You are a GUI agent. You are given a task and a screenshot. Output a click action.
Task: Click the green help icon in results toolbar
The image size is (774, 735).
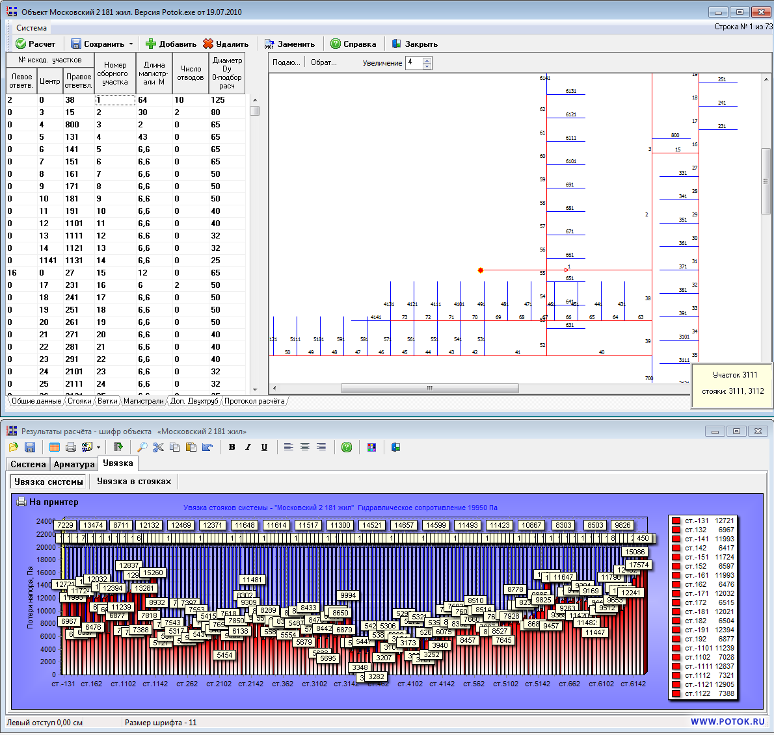(x=347, y=447)
